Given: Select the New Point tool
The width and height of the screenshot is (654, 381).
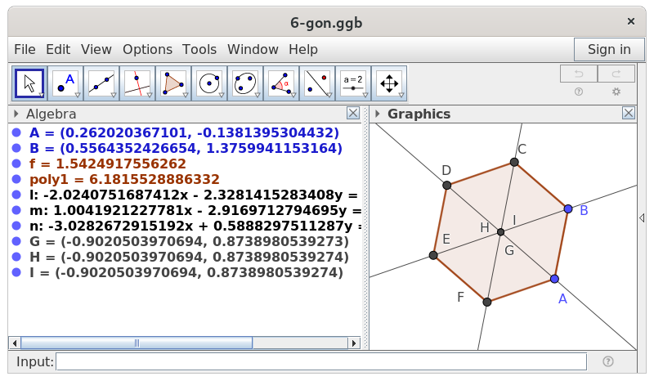Looking at the screenshot, I should (65, 83).
